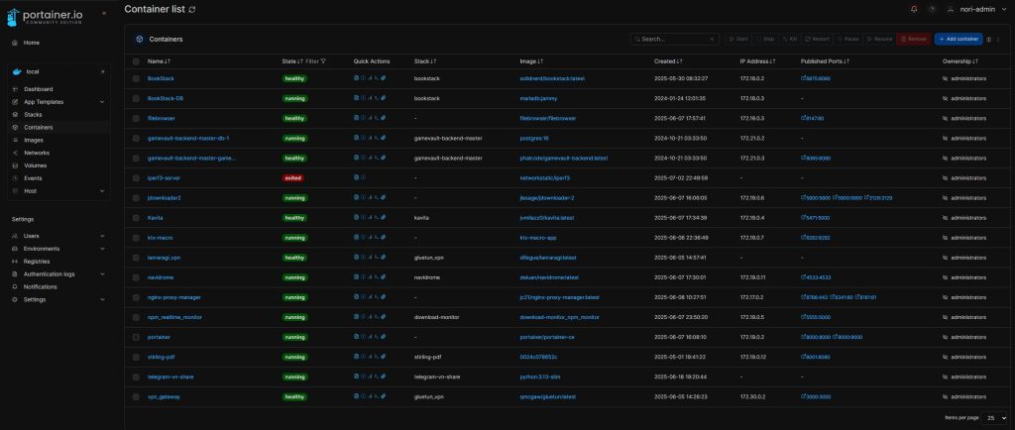The image size is (1015, 430).
Task: Open the vpn_gateway container link
Action: click(165, 396)
